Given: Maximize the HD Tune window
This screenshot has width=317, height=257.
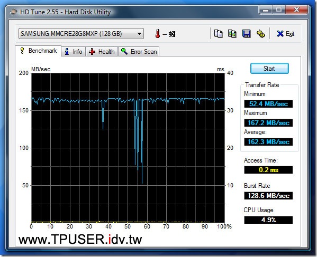Looking at the screenshot, I should pyautogui.click(x=279, y=9).
